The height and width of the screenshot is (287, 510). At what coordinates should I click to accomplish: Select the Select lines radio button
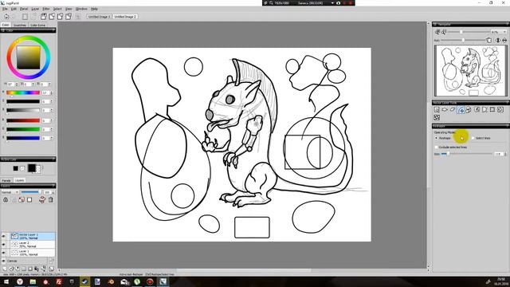(x=473, y=138)
